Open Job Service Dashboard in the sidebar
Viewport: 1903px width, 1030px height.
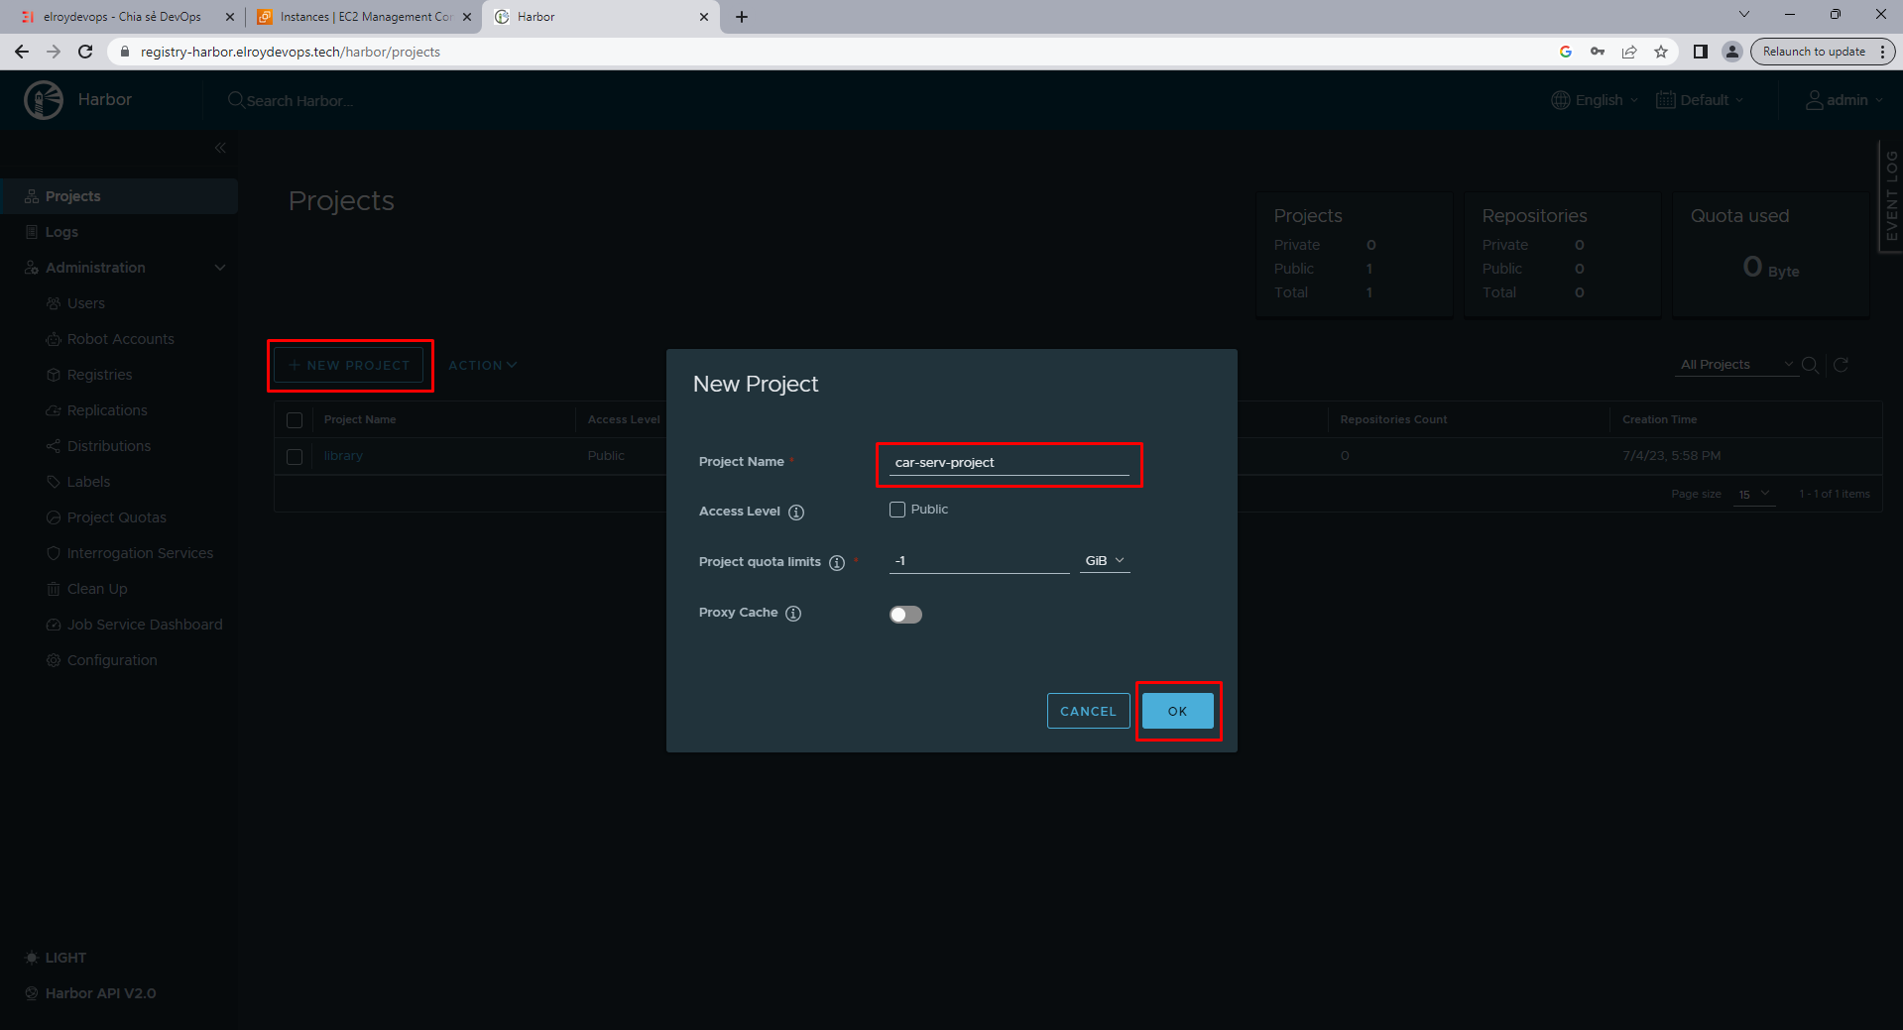[145, 625]
